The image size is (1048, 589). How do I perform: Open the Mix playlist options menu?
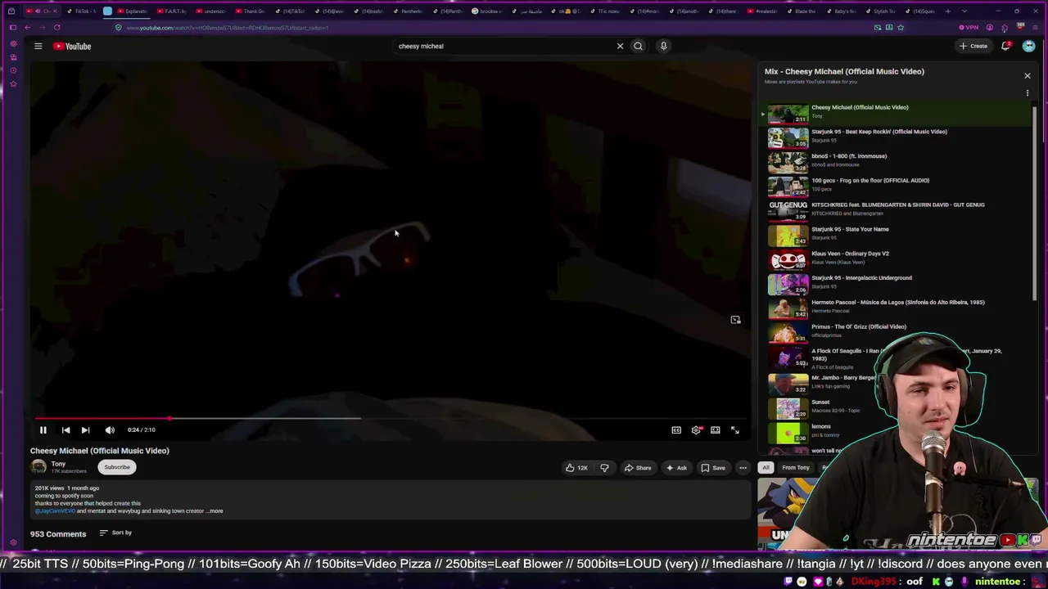1028,93
